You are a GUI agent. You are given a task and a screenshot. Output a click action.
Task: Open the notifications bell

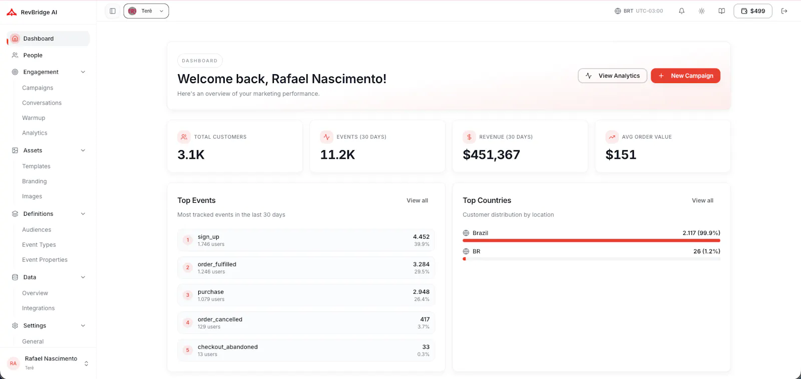pyautogui.click(x=681, y=11)
